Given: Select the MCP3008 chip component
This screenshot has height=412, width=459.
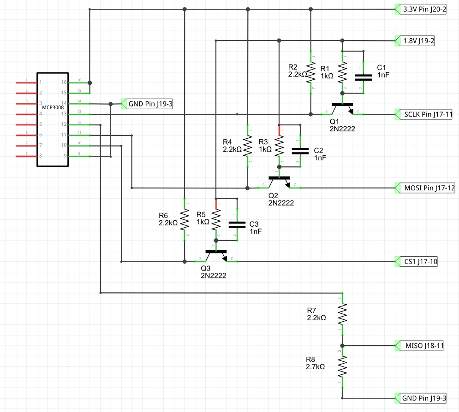Looking at the screenshot, I should pyautogui.click(x=53, y=120).
